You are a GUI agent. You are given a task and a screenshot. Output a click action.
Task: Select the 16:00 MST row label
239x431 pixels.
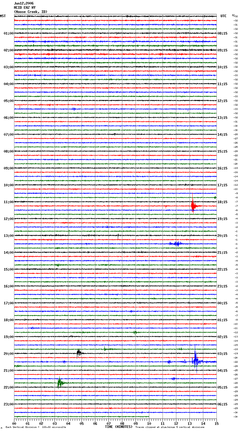pos(9,286)
